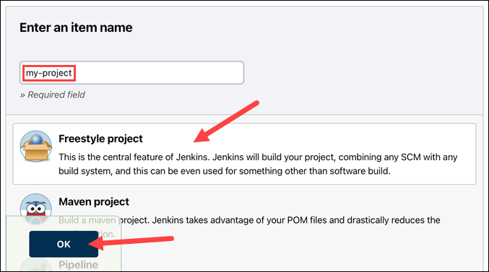Select the Pipeline item title
The image size is (489, 272).
78,265
